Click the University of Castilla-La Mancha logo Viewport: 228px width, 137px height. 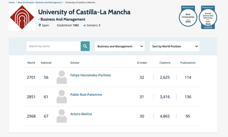point(22,17)
